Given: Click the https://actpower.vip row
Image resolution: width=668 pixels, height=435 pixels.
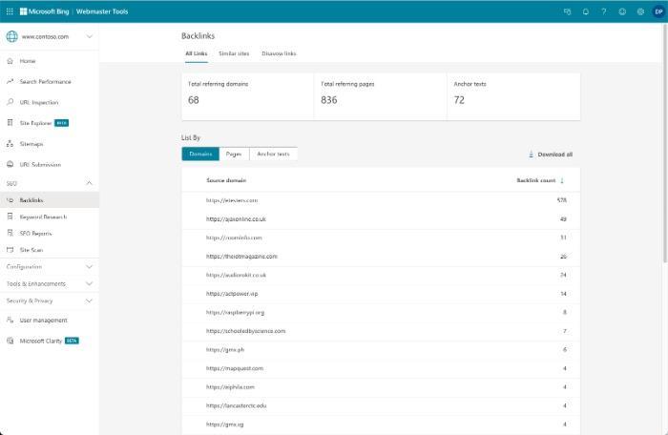Looking at the screenshot, I should (x=381, y=294).
